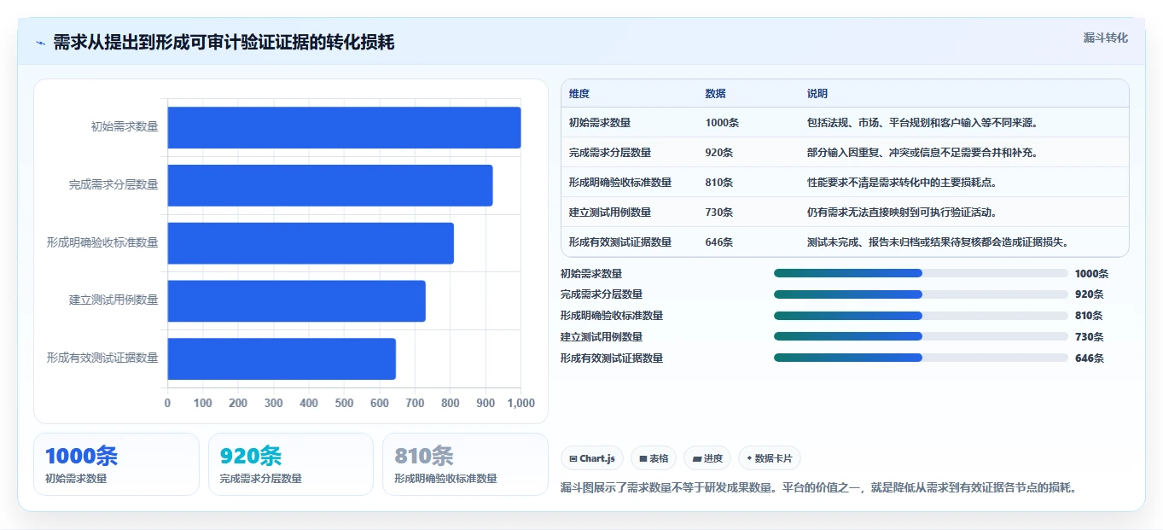
Task: Click the 数据卡片 tag chip
Action: 769,458
